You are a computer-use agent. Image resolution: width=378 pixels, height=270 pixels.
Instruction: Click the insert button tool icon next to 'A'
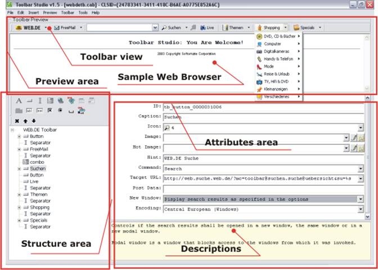click(29, 101)
